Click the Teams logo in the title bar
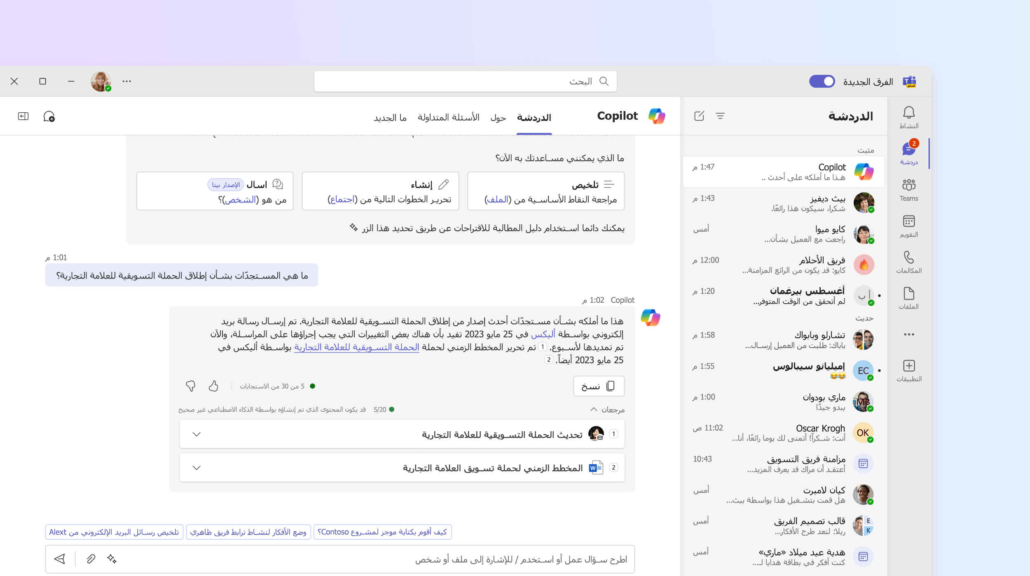This screenshot has width=1030, height=576. coord(909,81)
